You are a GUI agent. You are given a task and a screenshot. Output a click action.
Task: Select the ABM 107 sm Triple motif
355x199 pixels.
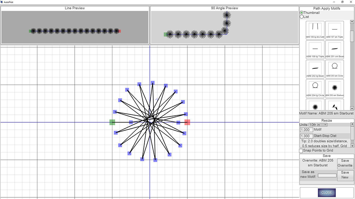pos(334,30)
